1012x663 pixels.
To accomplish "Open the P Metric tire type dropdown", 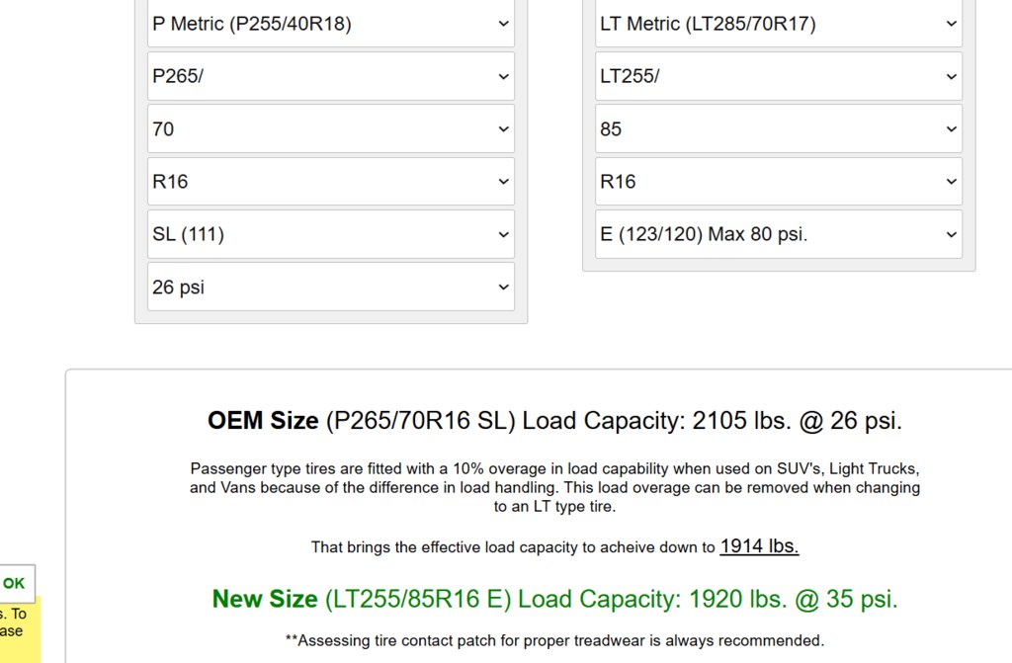I will click(330, 24).
